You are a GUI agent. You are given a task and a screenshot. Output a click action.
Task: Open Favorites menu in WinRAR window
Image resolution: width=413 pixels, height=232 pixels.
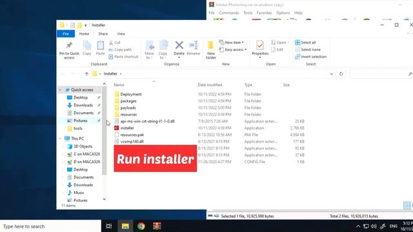[x=264, y=13]
